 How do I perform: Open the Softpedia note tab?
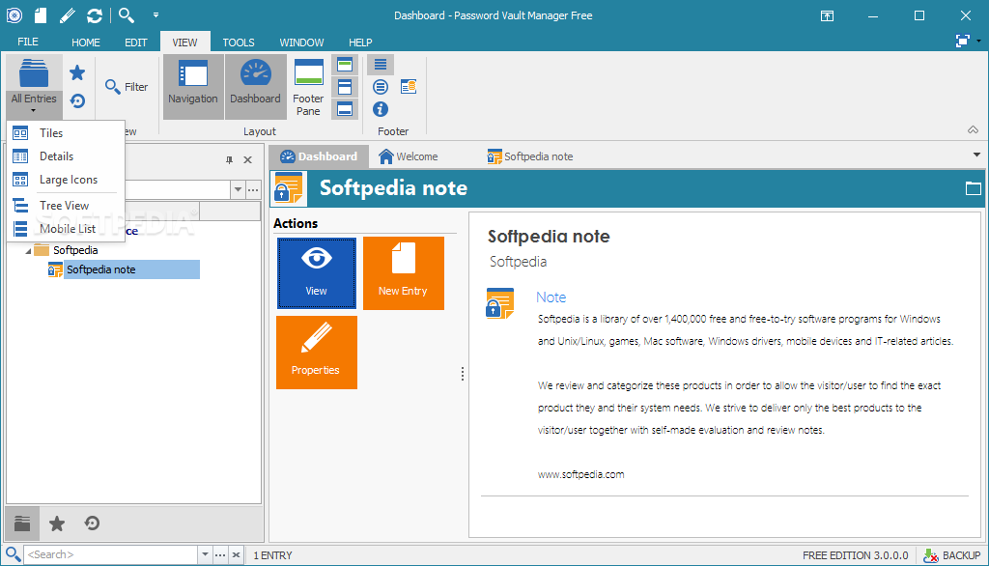(x=530, y=156)
